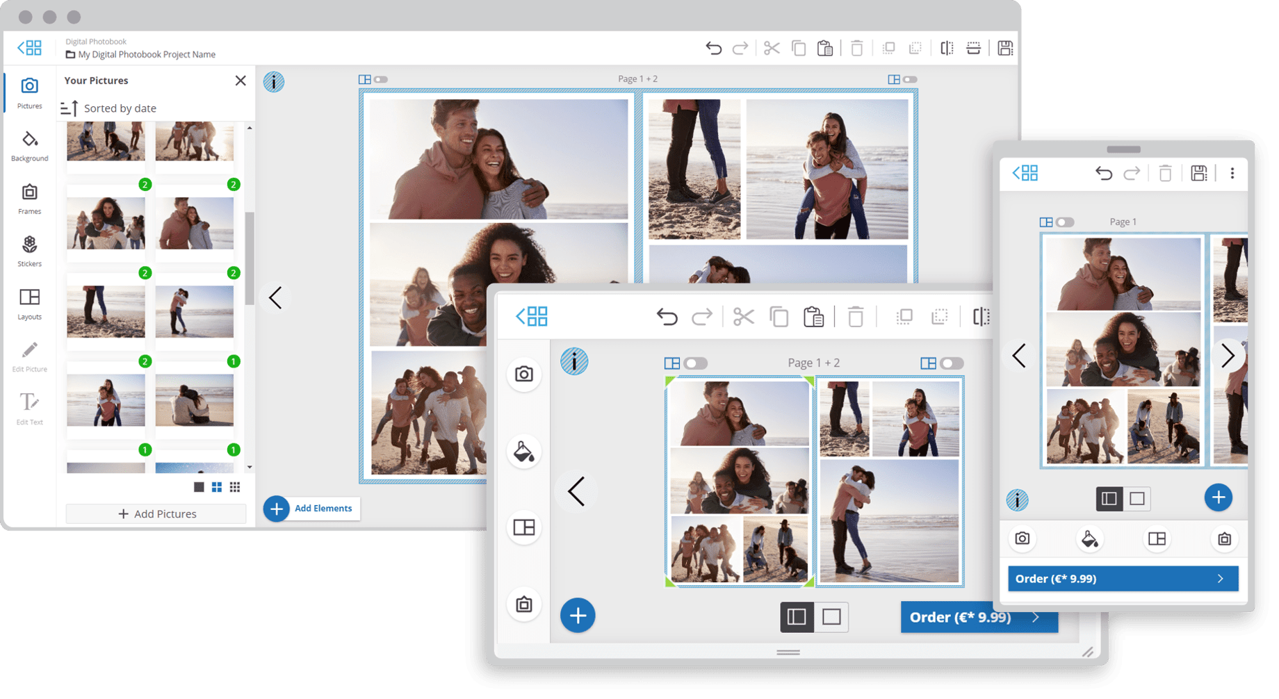Go to next page in phone window
Screen dimensions: 1279x699
(x=1228, y=356)
